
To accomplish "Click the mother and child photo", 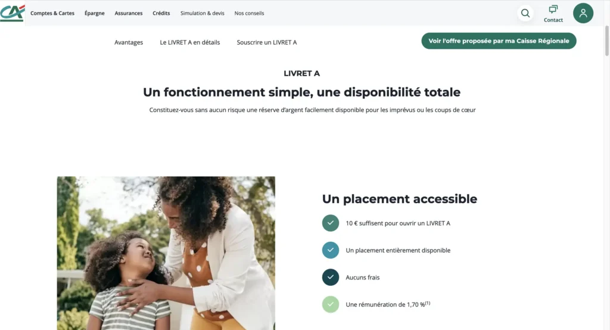I will coord(166,253).
